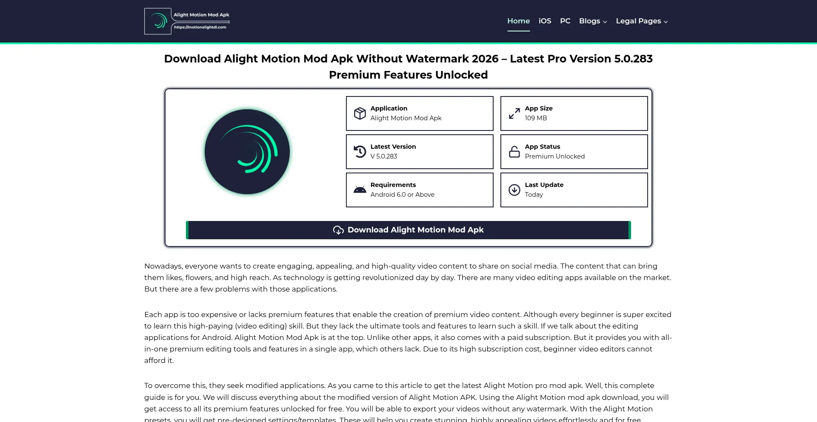Click the 'Premium Features Unlocked' heading line
Image resolution: width=817 pixels, height=422 pixels.
[x=408, y=75]
